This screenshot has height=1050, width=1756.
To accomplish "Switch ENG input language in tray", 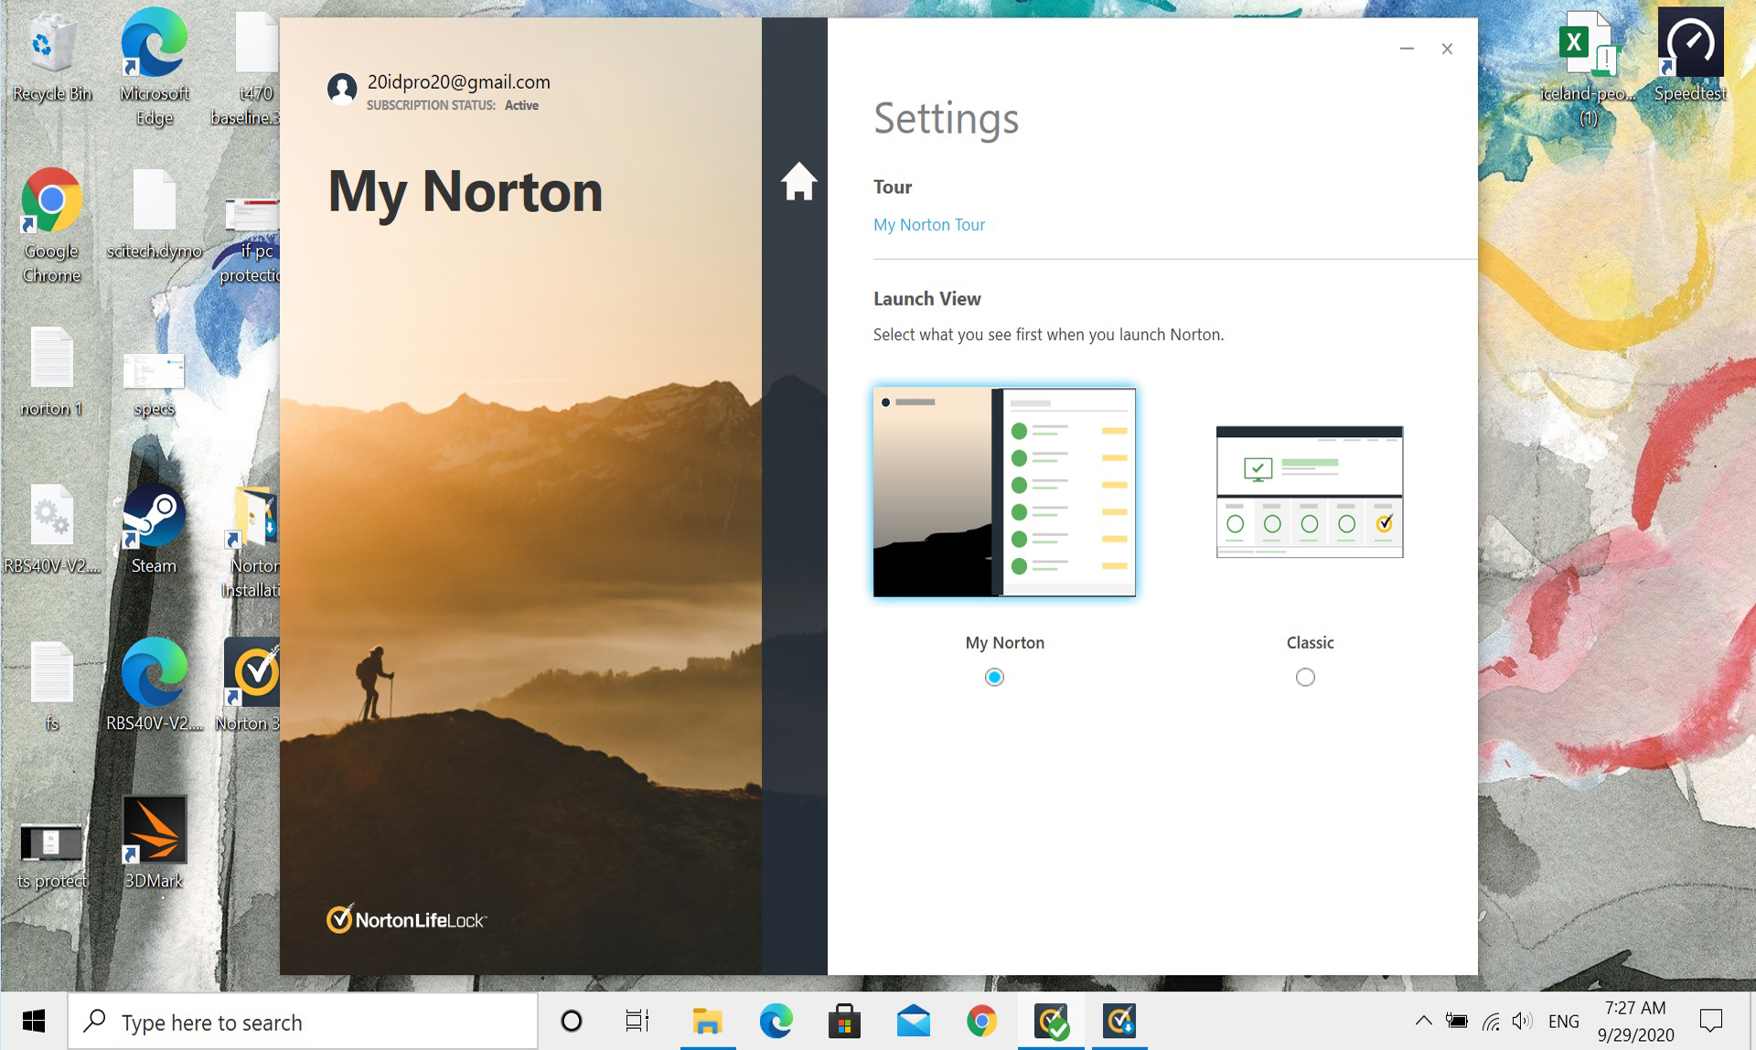I will pos(1564,1021).
